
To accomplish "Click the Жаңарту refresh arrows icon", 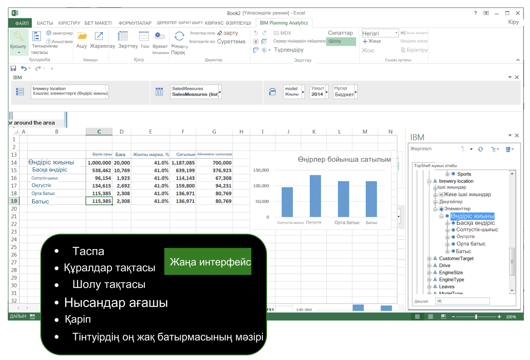I will [179, 36].
